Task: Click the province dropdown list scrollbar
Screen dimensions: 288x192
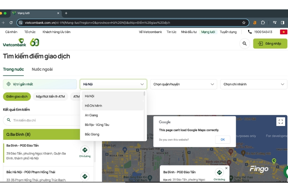Action: click(144, 94)
